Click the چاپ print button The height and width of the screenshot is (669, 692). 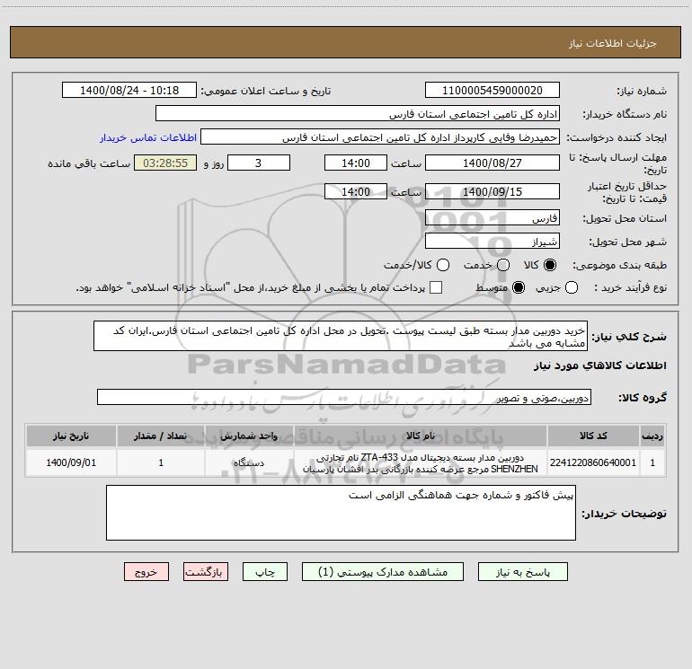pos(265,572)
